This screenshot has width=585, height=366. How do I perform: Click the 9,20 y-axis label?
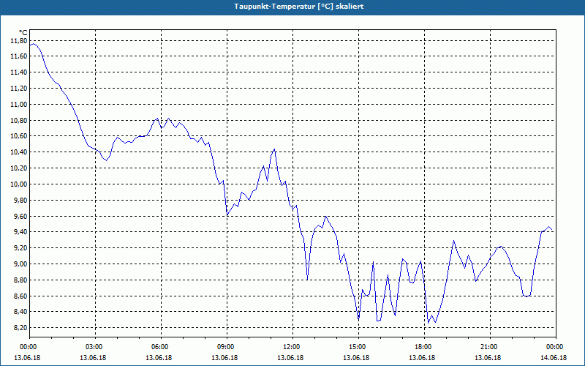coord(20,248)
